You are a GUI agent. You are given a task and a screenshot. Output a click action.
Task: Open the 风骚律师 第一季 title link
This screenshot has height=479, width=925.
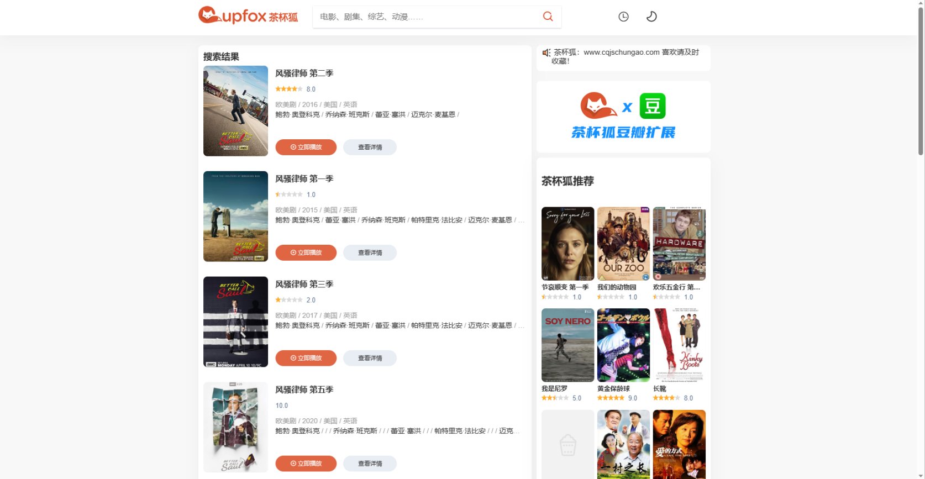tap(304, 179)
